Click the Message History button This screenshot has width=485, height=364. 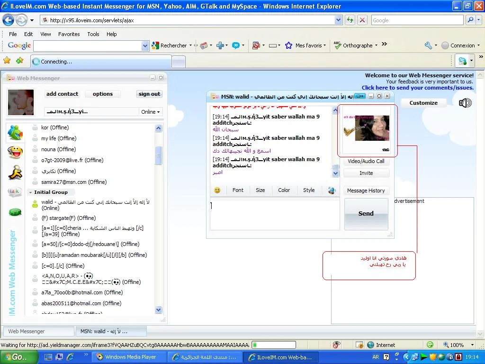[366, 191]
